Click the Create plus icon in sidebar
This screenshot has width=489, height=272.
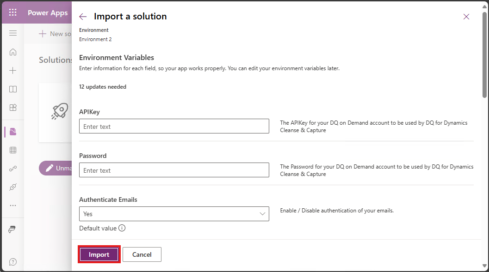click(13, 71)
